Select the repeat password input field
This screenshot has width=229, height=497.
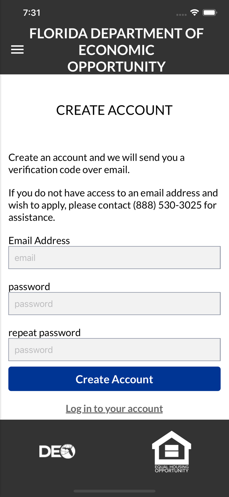click(114, 350)
